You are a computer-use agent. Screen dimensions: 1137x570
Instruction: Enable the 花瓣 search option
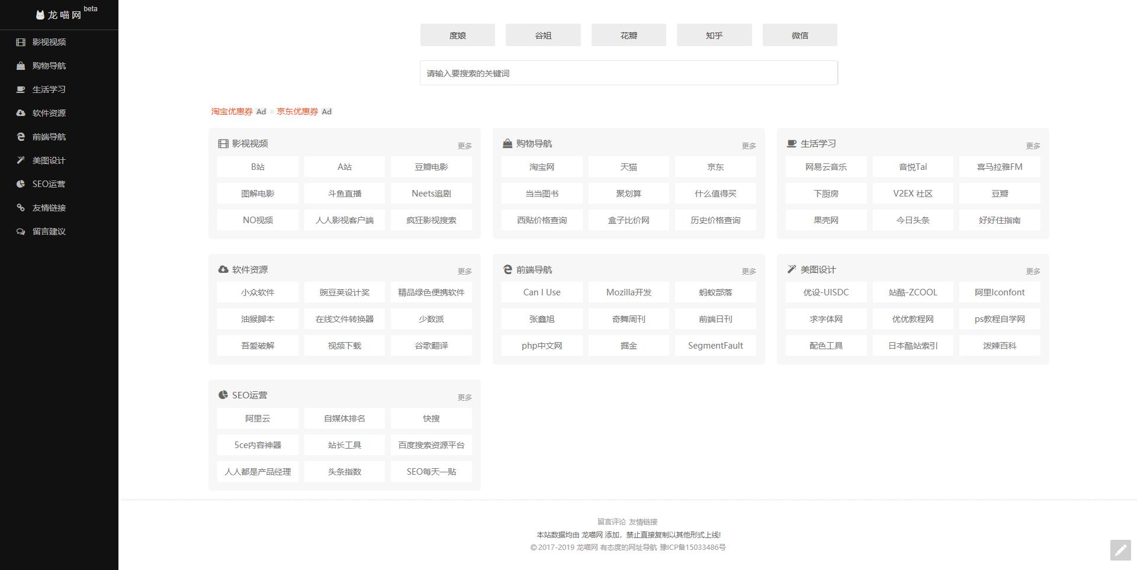point(628,35)
